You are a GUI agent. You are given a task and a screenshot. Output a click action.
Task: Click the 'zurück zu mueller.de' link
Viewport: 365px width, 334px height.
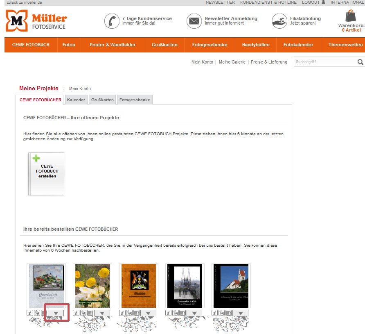point(24,2)
